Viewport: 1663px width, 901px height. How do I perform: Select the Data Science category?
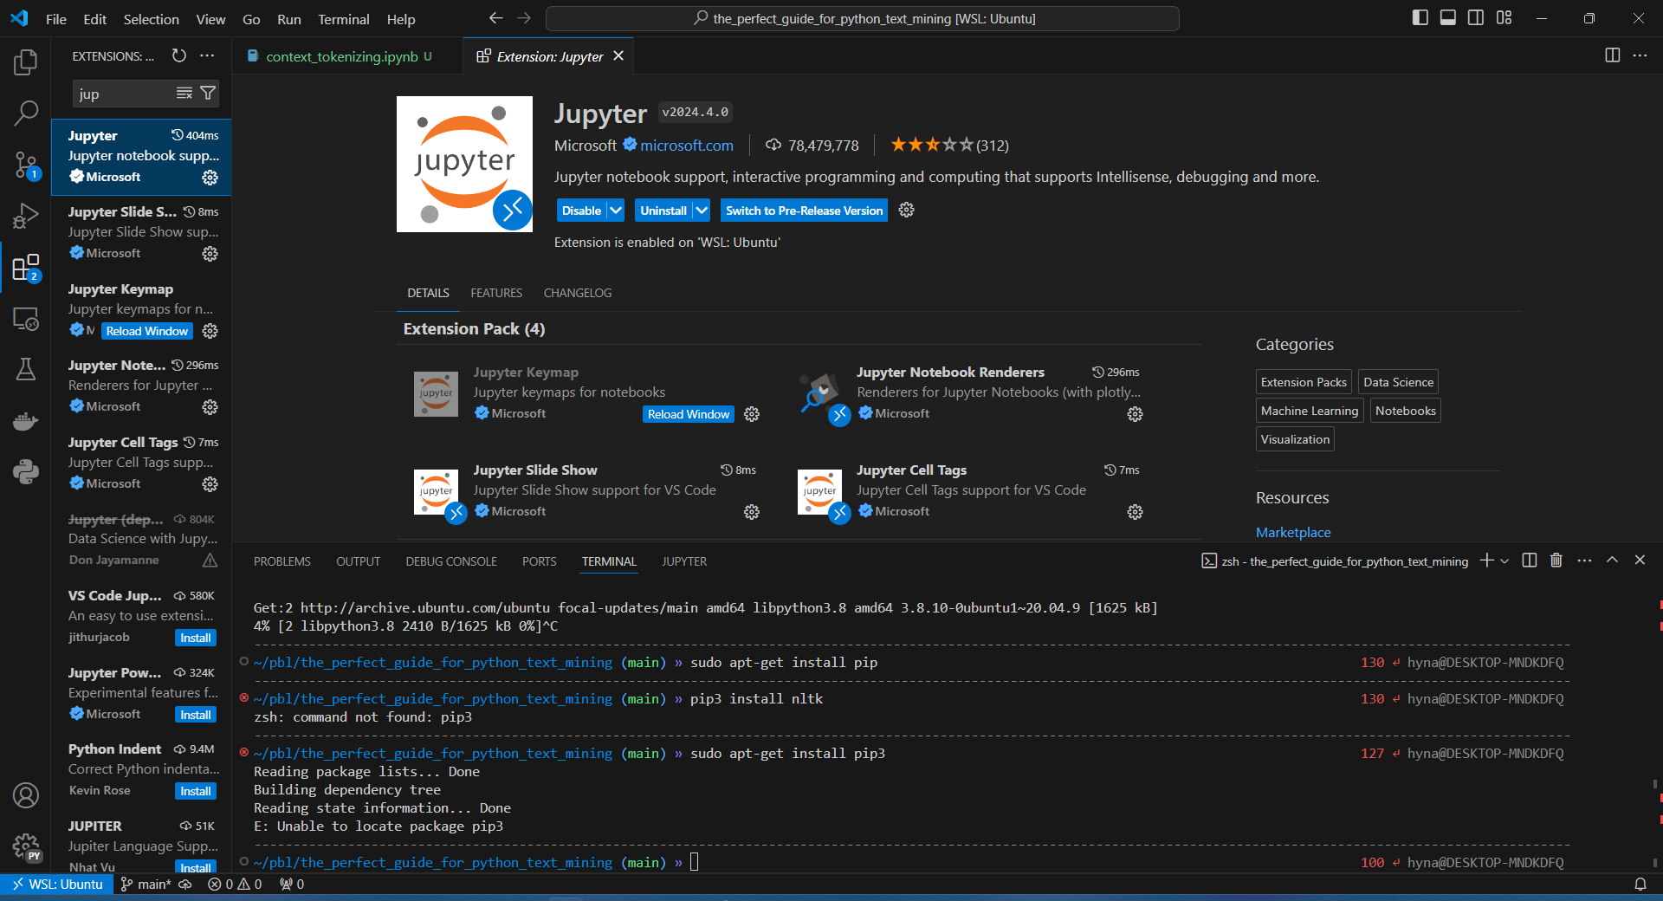1398,382
